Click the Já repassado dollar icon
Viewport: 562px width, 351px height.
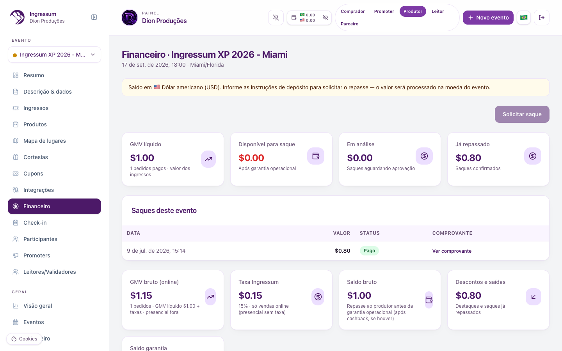coord(533,156)
